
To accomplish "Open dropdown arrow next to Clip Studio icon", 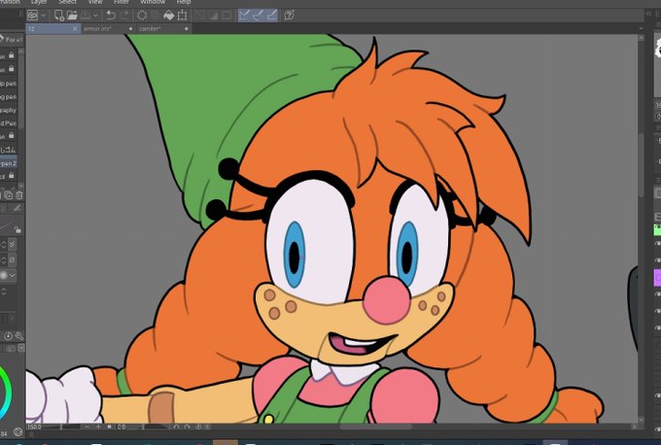I will point(44,16).
